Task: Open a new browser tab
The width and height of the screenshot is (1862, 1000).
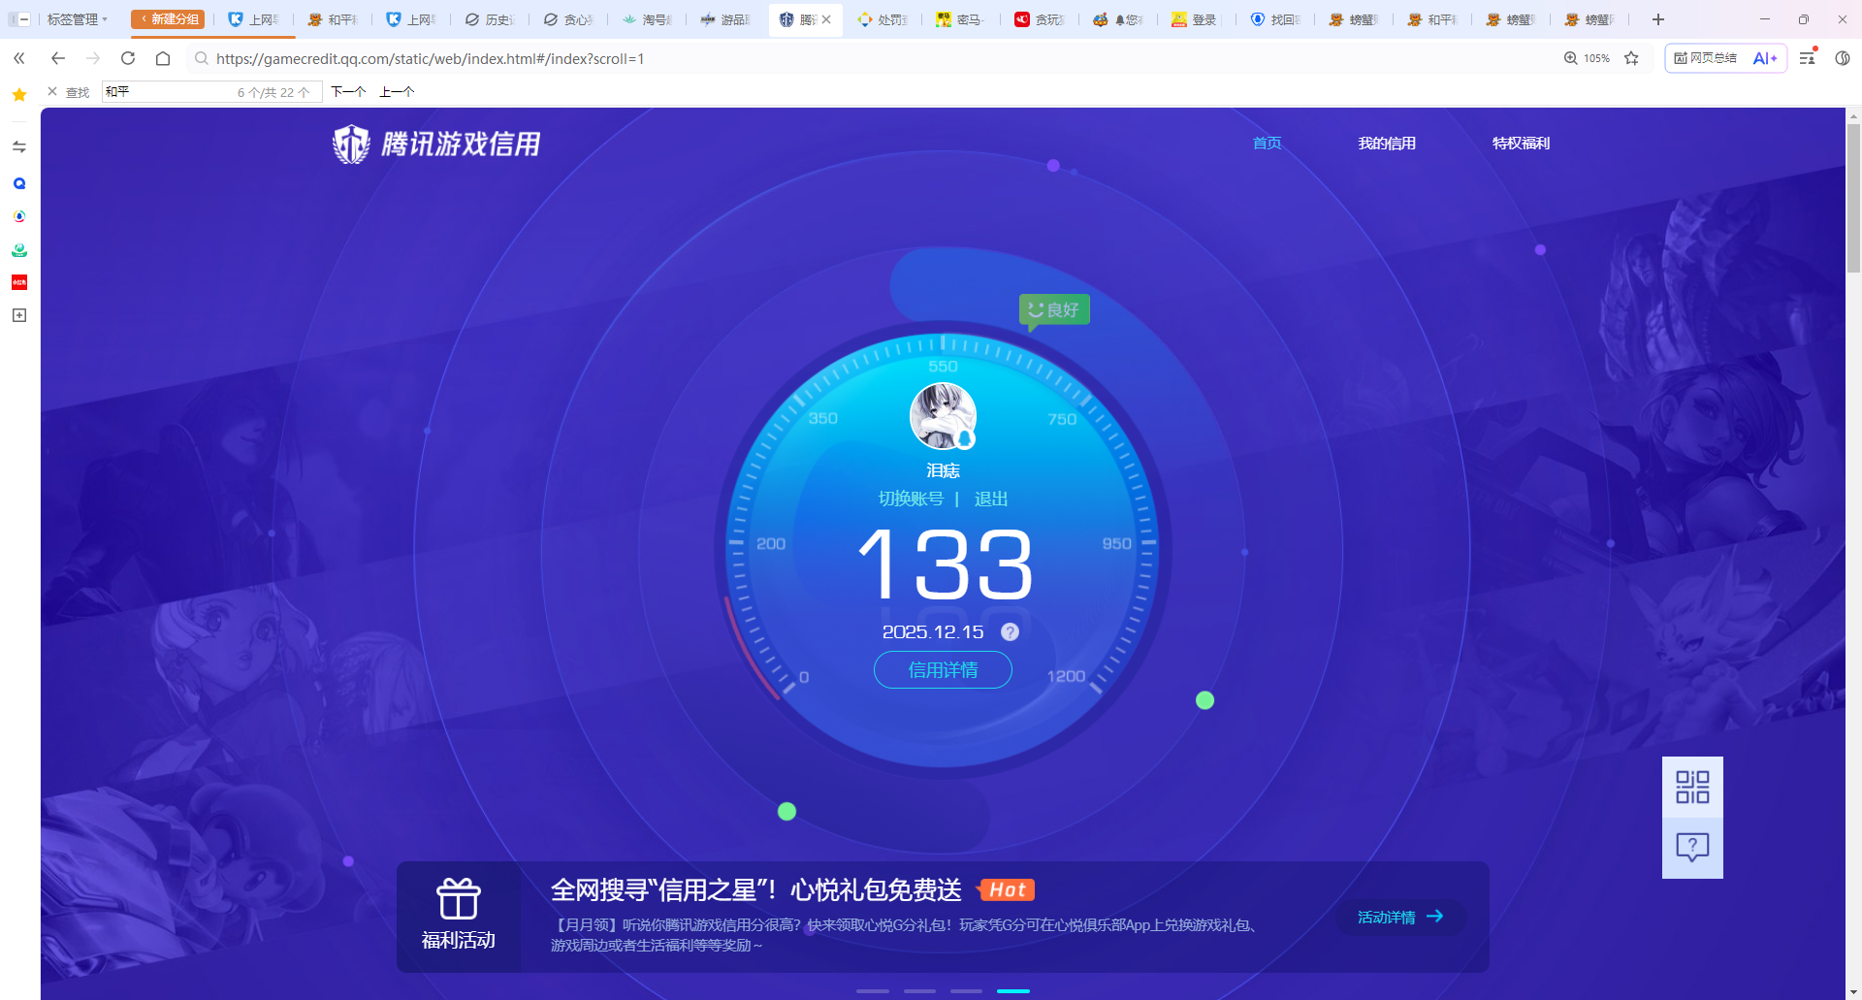Action: 1657,19
